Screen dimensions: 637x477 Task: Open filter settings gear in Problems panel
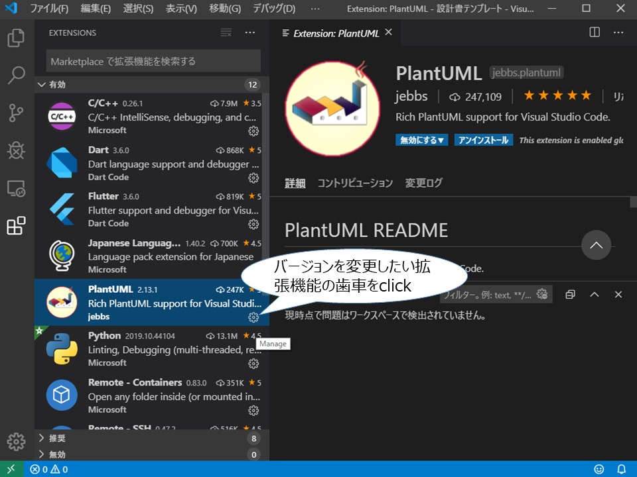[542, 294]
